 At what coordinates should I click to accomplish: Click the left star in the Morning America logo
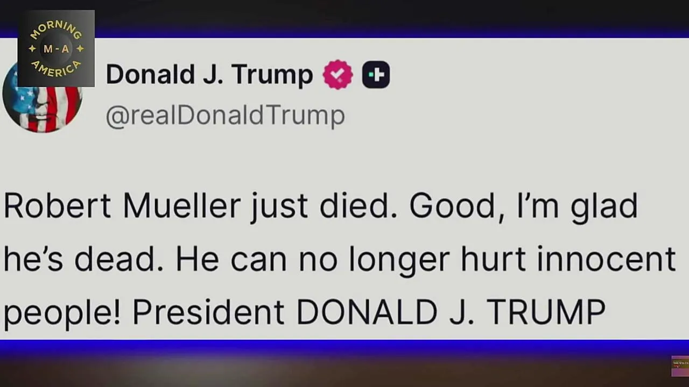pos(32,49)
